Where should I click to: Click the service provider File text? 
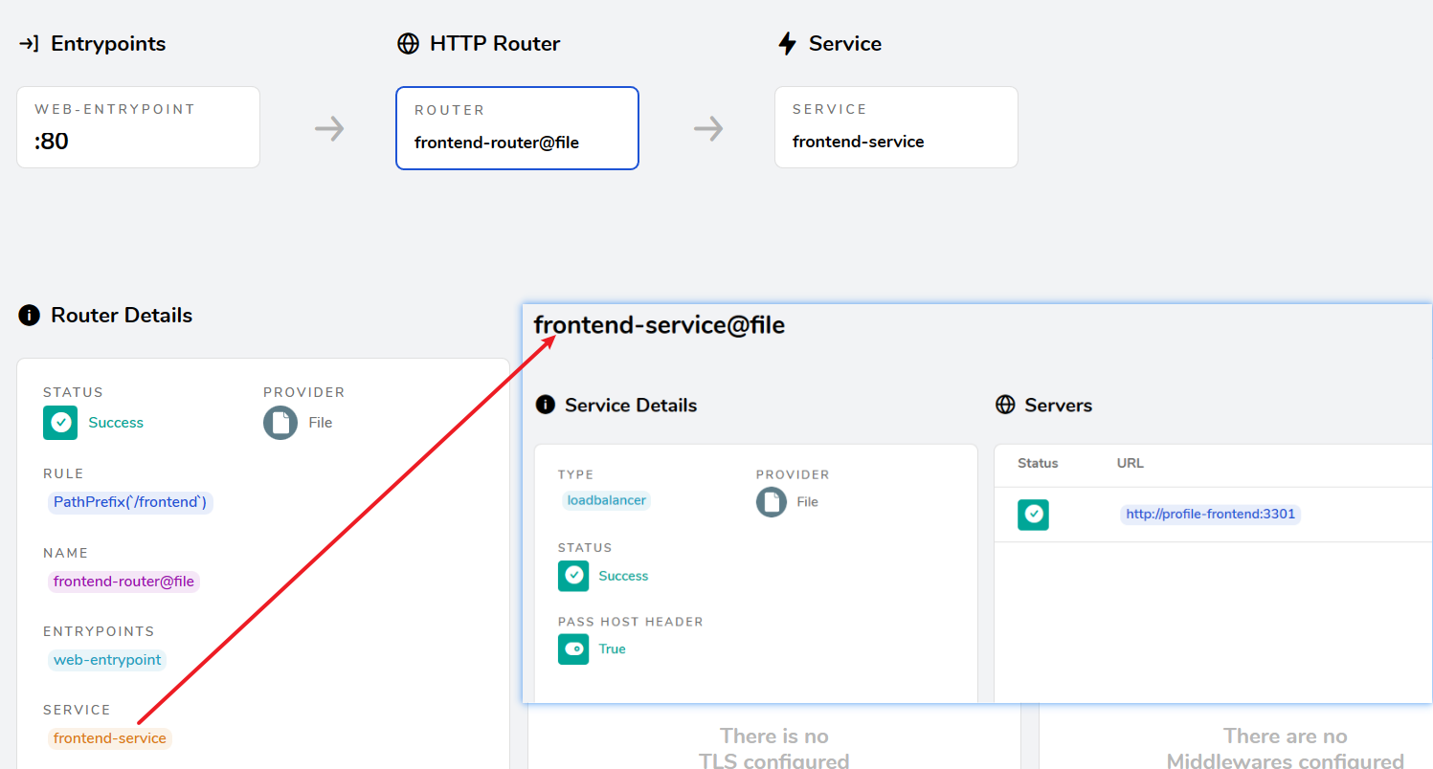click(807, 502)
